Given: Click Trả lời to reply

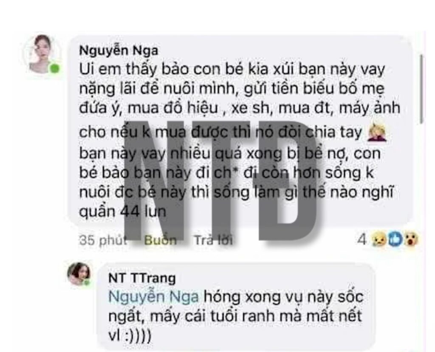Looking at the screenshot, I should 213,240.
